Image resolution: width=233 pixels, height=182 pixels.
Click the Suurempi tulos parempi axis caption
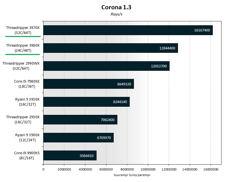coord(132,175)
